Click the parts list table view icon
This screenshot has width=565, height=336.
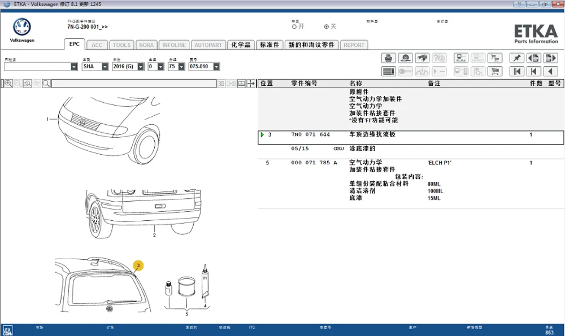coord(389,71)
